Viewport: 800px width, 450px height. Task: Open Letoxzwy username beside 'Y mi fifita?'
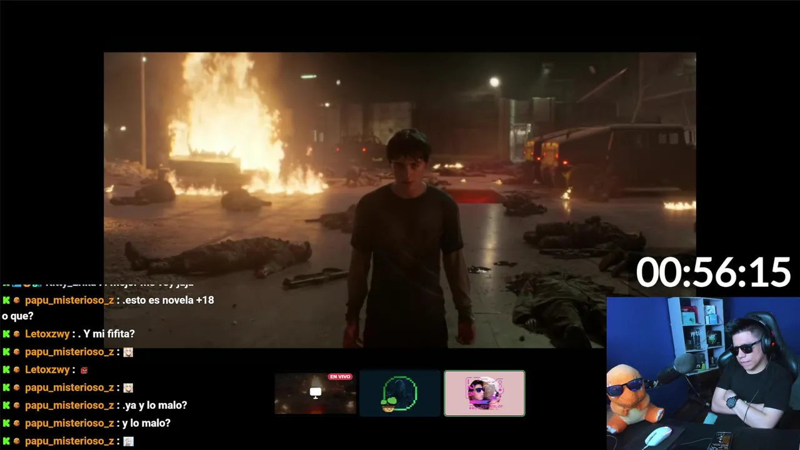tap(47, 334)
